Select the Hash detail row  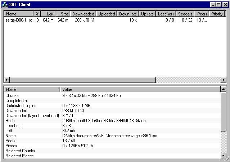pyautogui.click(x=112, y=121)
